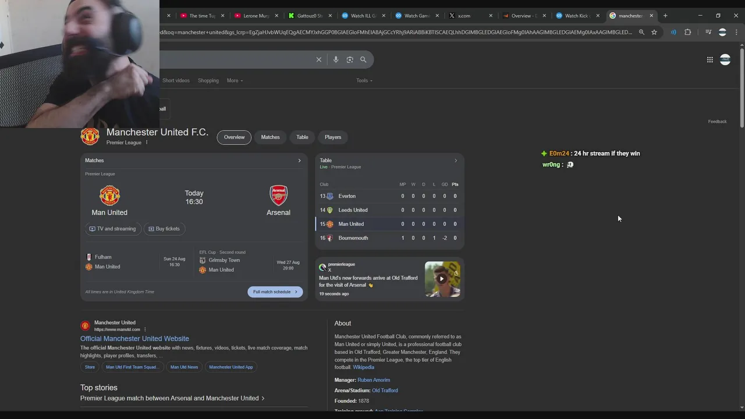The width and height of the screenshot is (745, 419).
Task: Open the Google apps grid
Action: pos(709,59)
